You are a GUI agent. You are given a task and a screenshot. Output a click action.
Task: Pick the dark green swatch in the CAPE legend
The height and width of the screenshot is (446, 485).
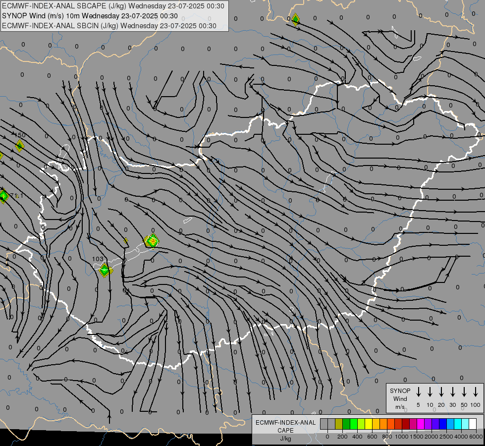pos(346,424)
